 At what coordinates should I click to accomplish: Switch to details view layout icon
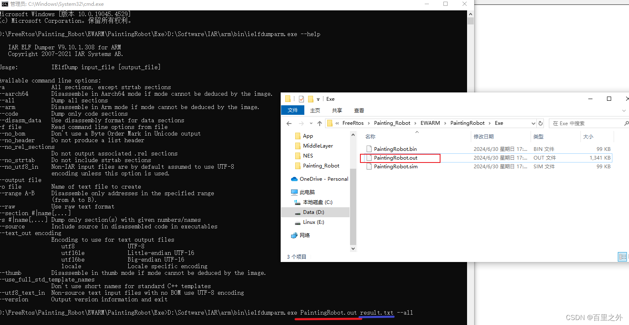622,257
